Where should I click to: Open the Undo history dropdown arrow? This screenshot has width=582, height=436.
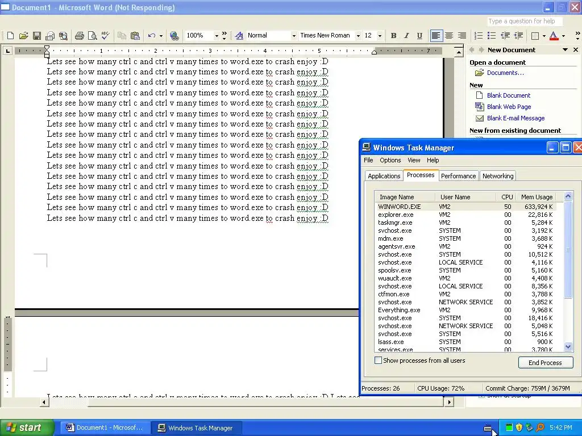161,36
